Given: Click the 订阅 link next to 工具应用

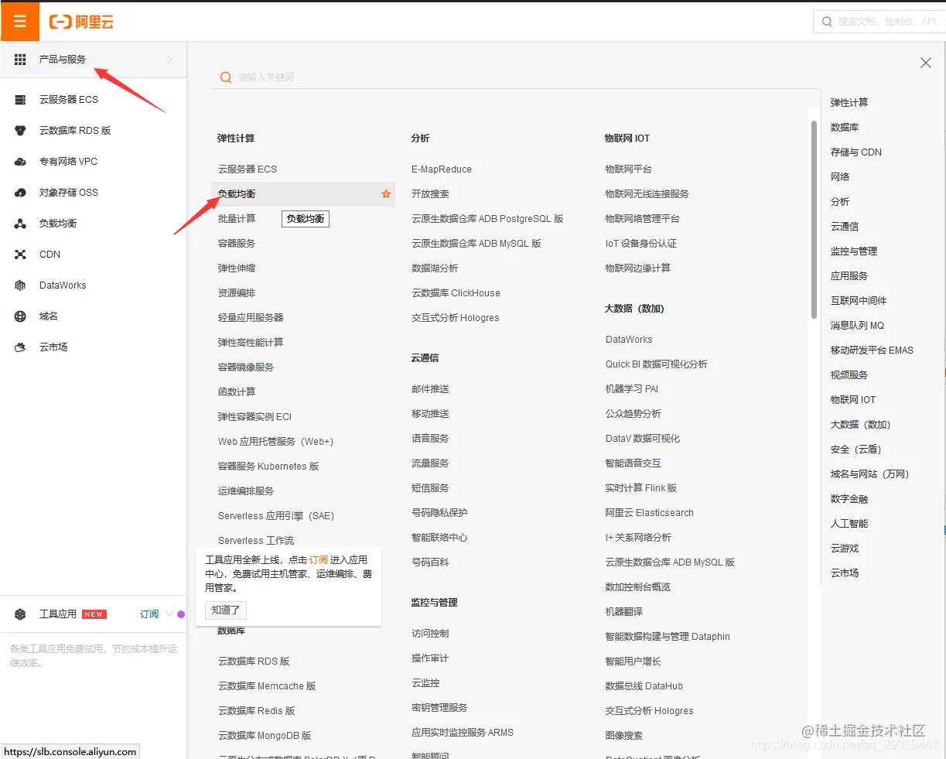Looking at the screenshot, I should click(x=149, y=614).
